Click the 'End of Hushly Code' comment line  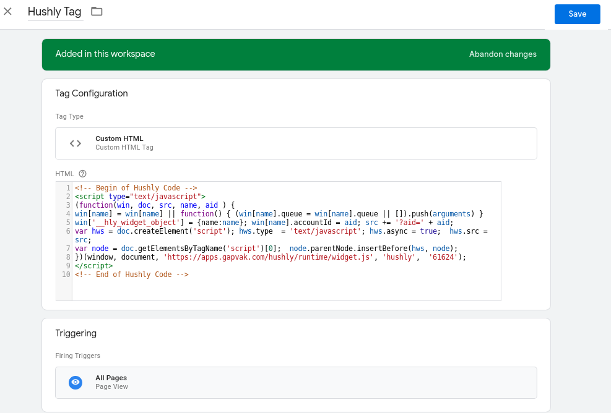coord(132,275)
